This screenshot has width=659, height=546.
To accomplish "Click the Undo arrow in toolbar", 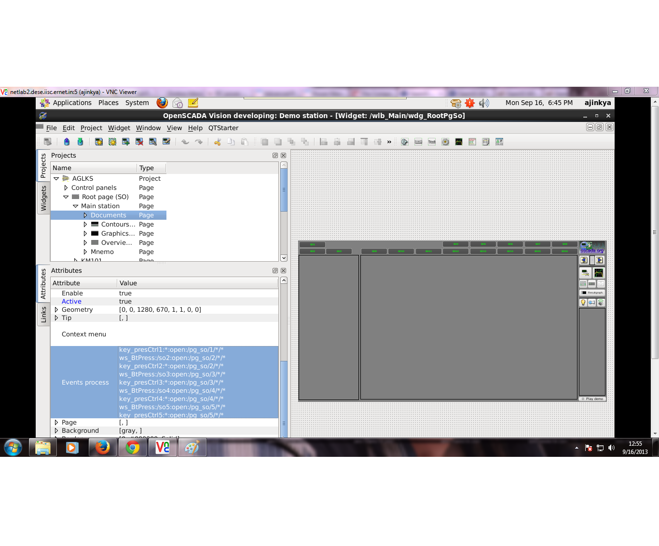I will coord(185,142).
